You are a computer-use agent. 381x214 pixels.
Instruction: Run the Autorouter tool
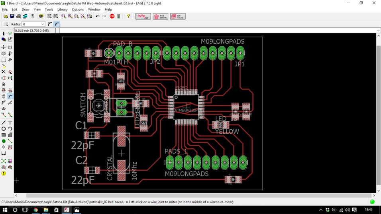pyautogui.click(x=10, y=161)
